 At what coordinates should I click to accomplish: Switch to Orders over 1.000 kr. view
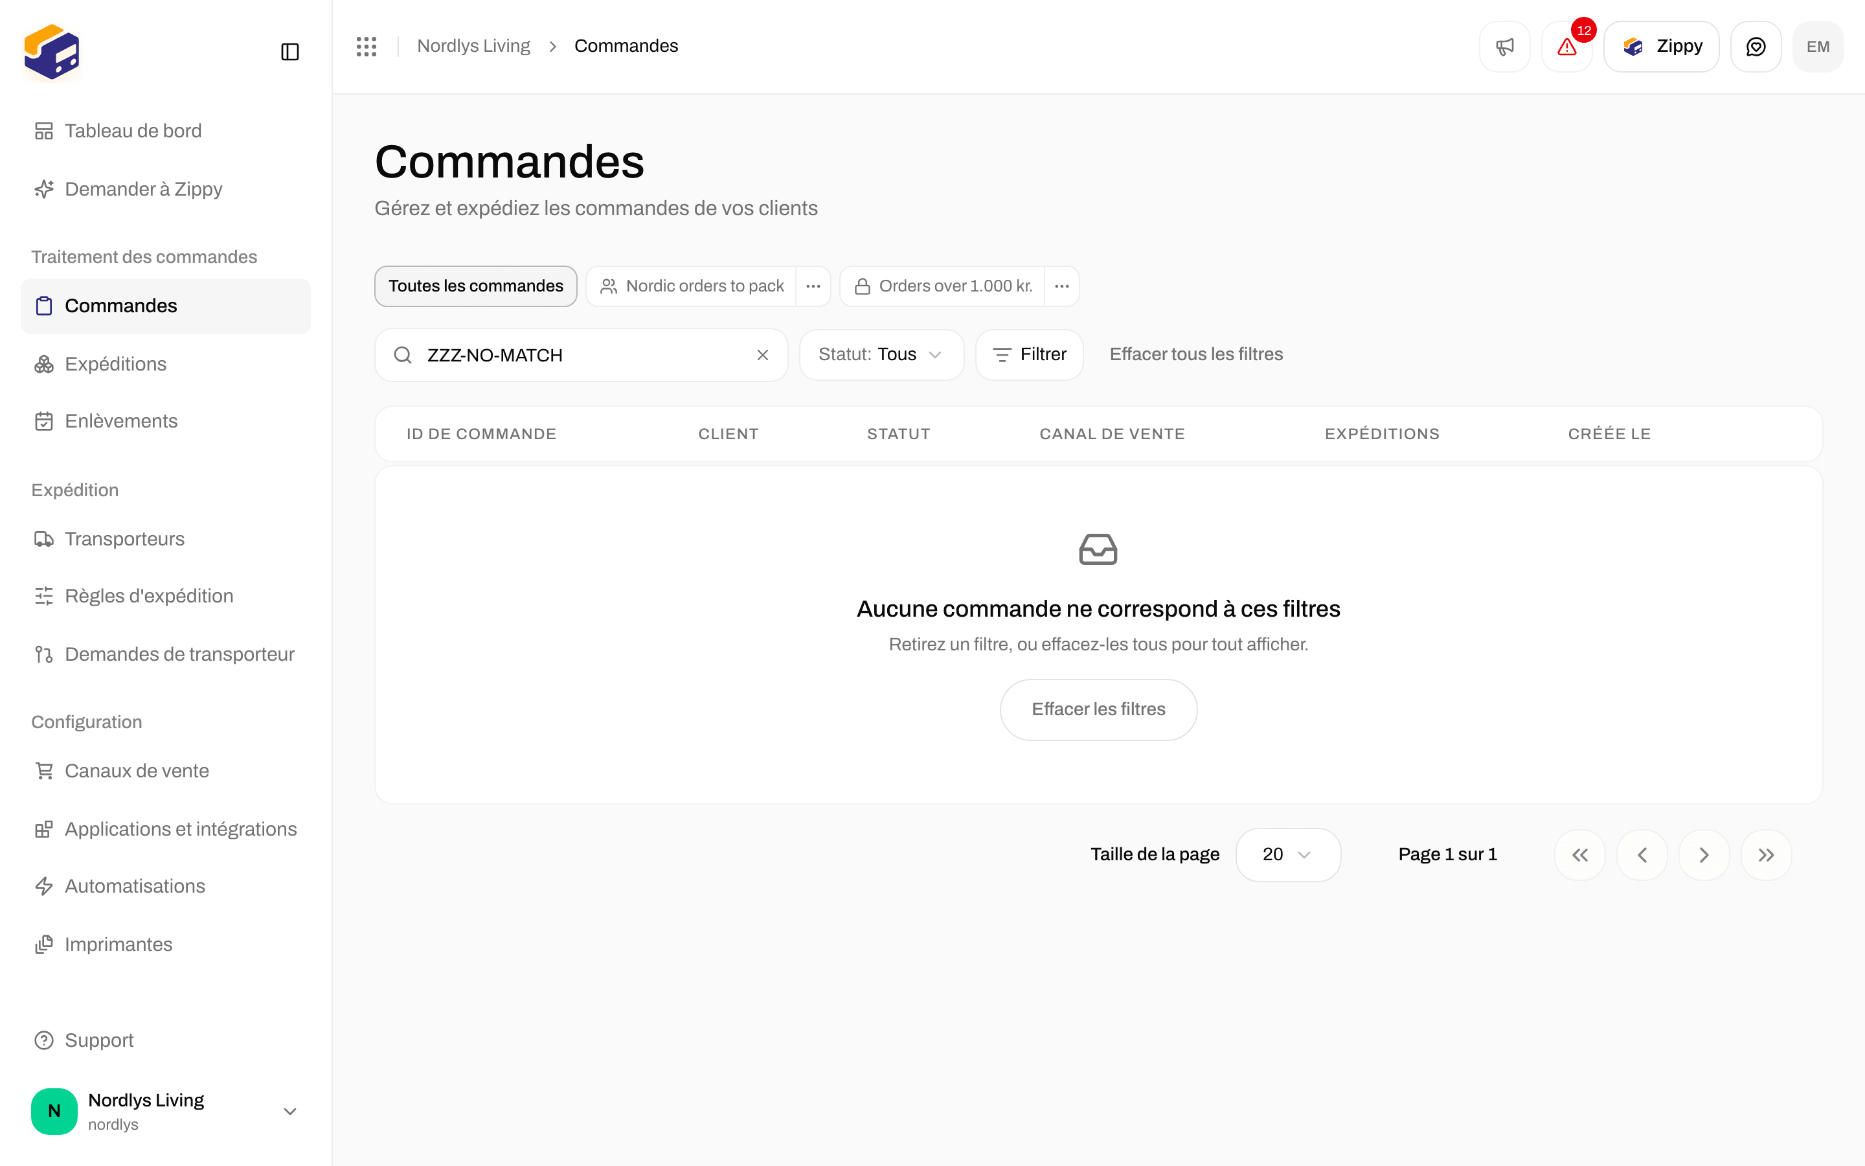tap(942, 286)
